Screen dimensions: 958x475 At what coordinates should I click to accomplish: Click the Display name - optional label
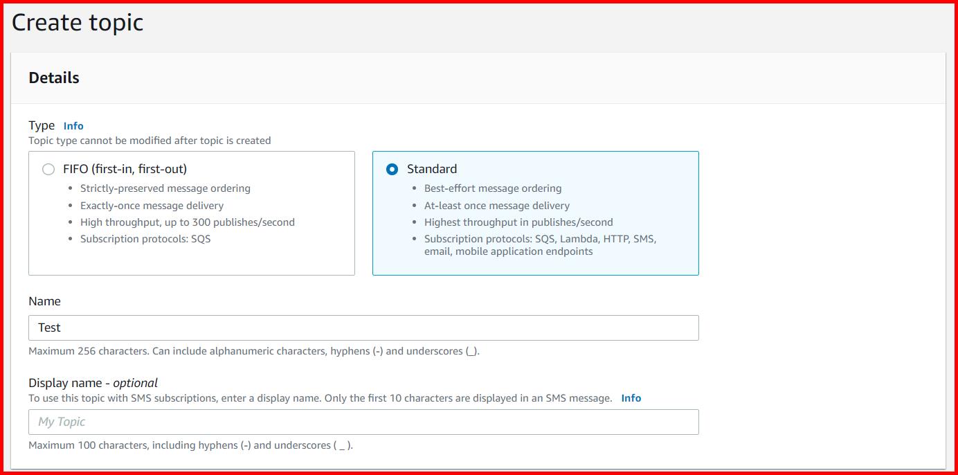point(92,382)
